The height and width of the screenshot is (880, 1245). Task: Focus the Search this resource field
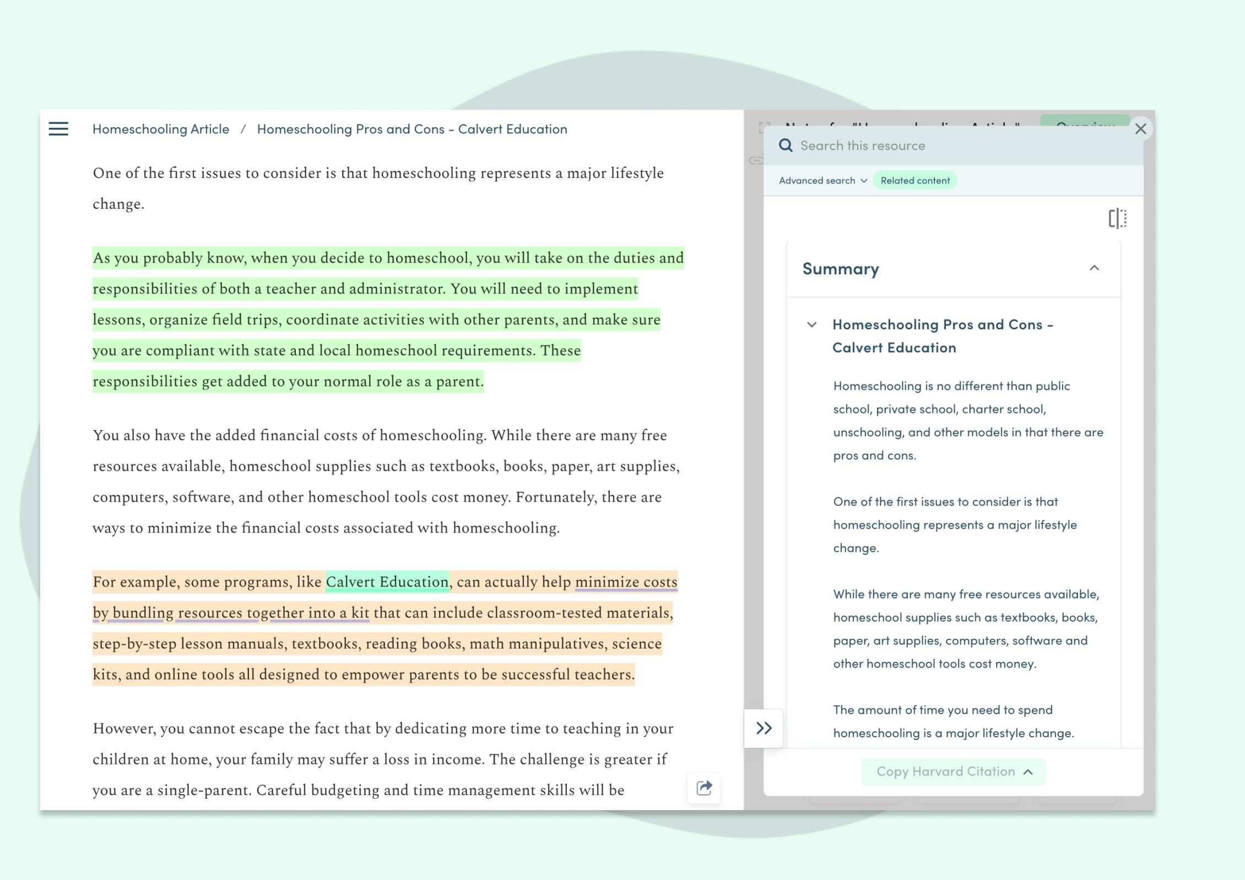(x=953, y=145)
